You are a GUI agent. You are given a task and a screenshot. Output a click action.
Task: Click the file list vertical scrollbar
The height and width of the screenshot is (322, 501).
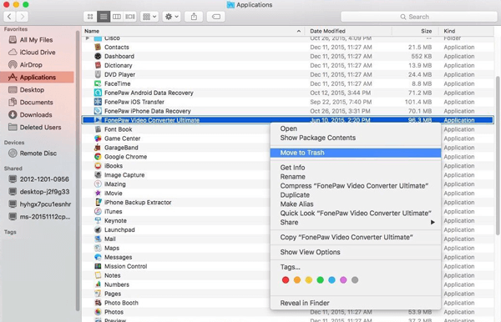coord(498,156)
